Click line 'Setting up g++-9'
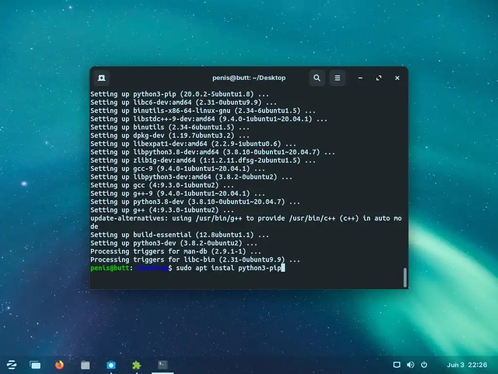The image size is (498, 374). point(178,193)
